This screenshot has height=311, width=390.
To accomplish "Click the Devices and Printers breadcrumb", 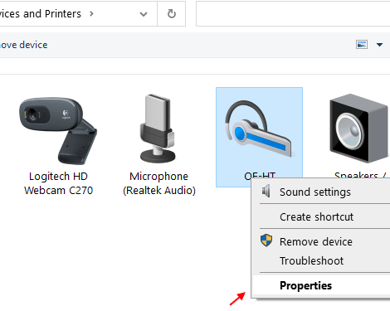I will pyautogui.click(x=41, y=13).
